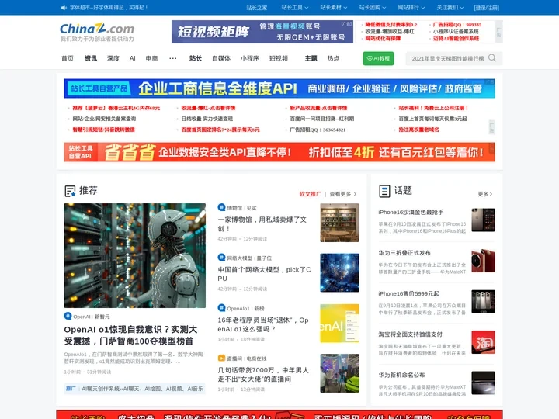Open headline OpenAI o1惊现自我意识
The height and width of the screenshot is (419, 559).
point(130,335)
